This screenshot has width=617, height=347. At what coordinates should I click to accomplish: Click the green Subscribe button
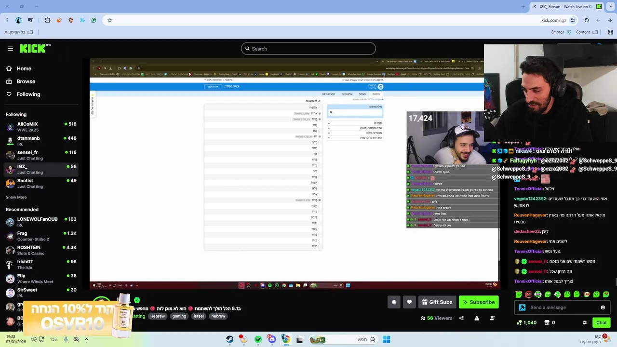(479, 302)
